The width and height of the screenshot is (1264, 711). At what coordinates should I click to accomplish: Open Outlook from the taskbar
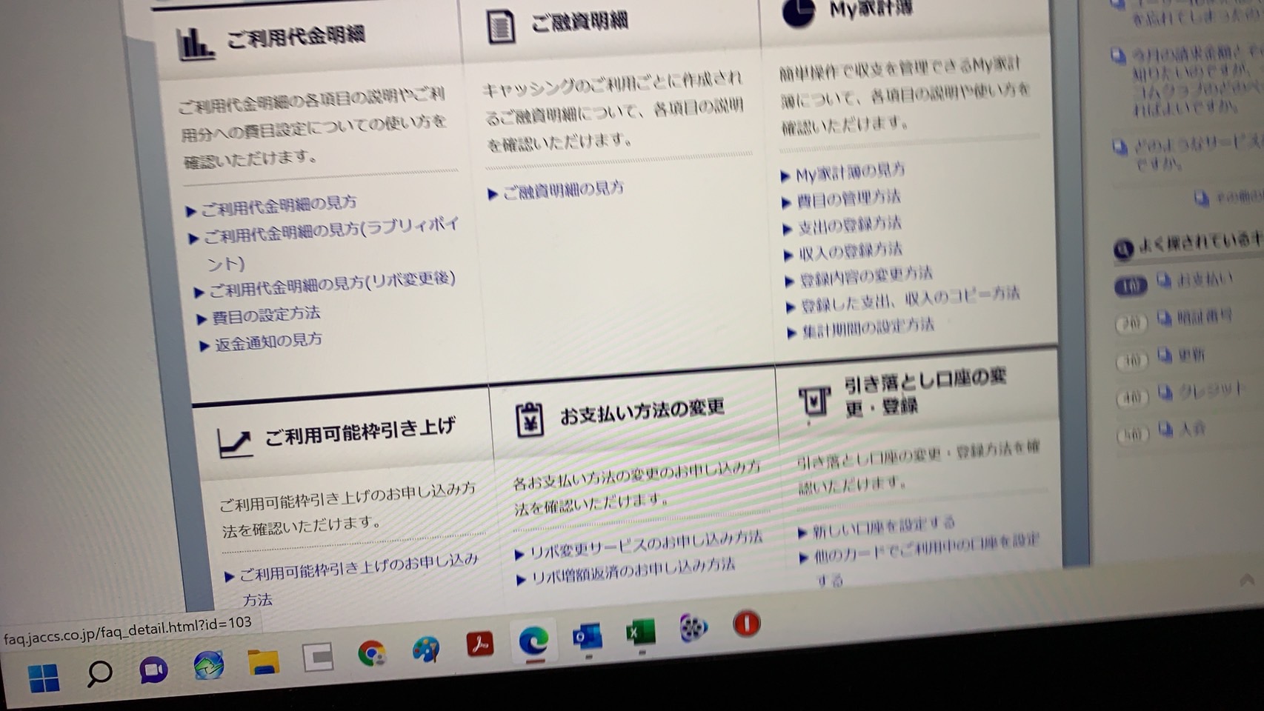[x=587, y=636]
